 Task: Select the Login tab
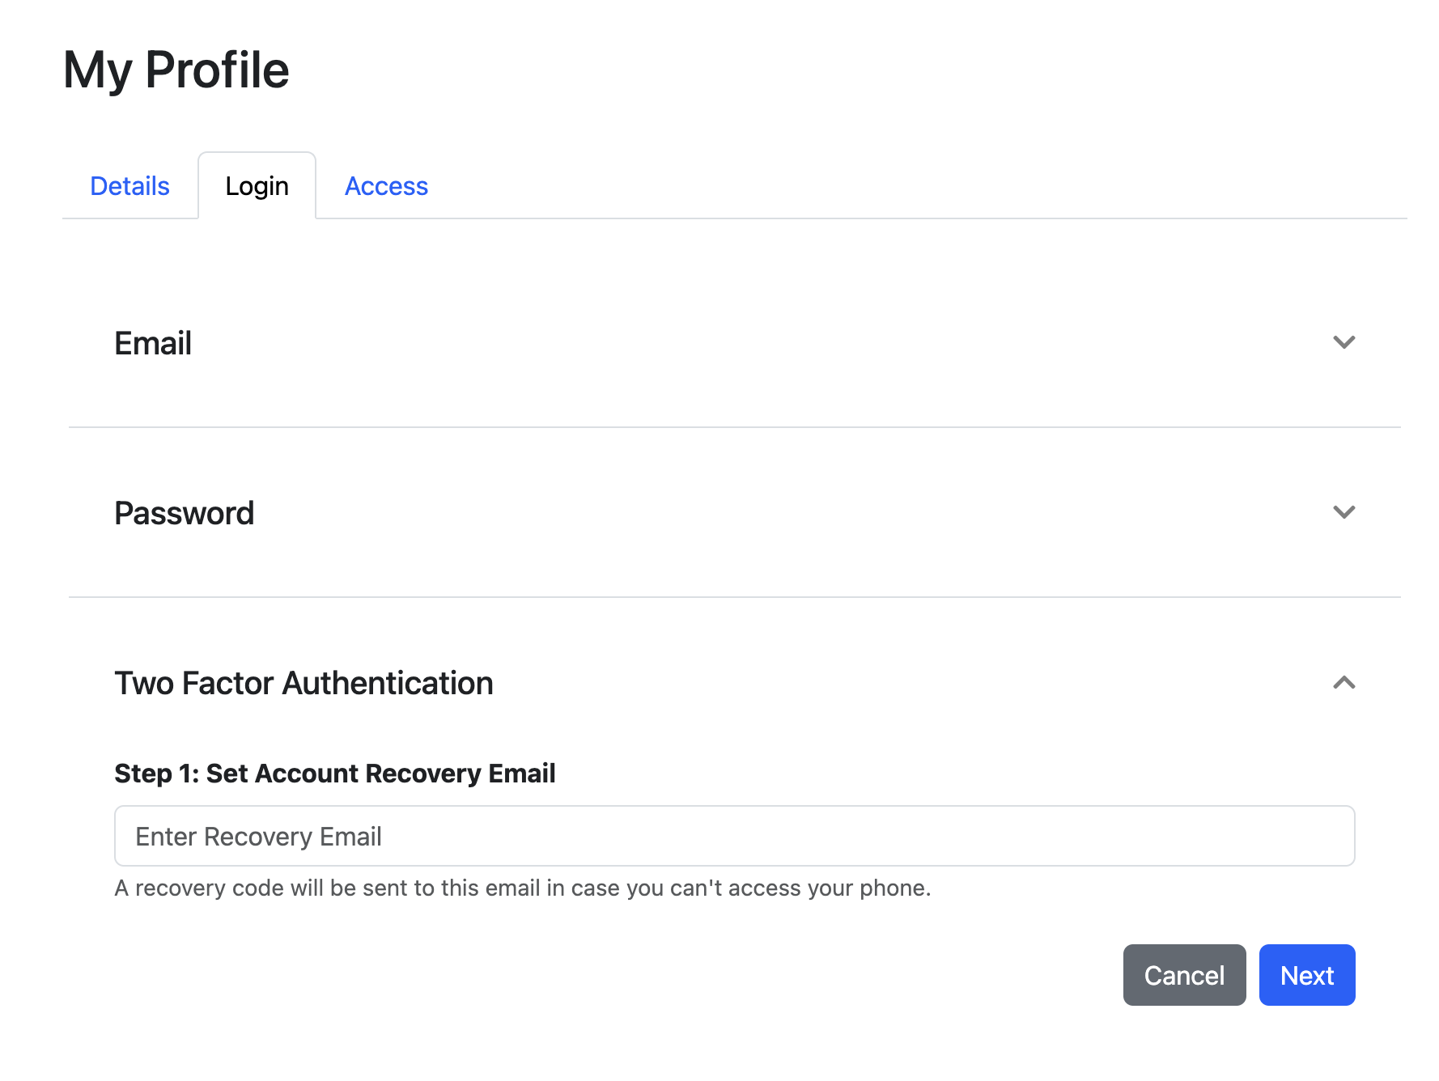point(257,186)
